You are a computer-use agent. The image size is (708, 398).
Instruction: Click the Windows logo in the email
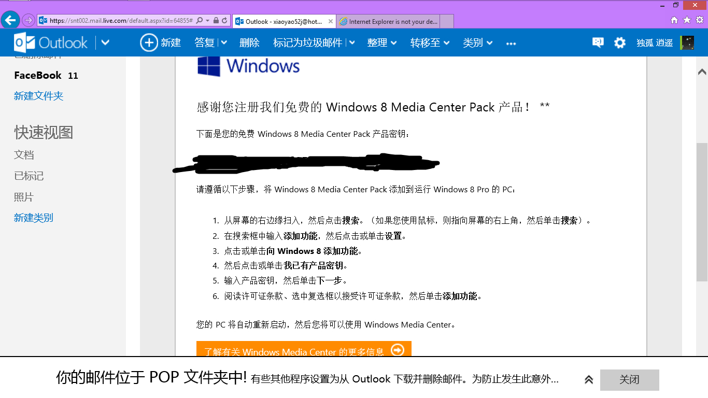(x=248, y=66)
